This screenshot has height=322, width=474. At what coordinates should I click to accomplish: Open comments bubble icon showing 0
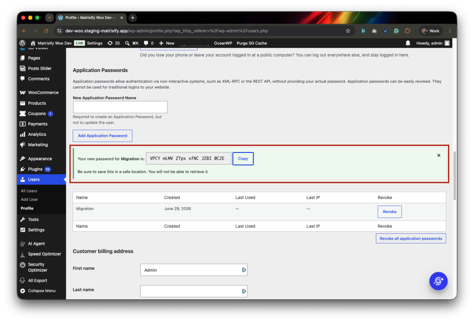click(x=146, y=43)
